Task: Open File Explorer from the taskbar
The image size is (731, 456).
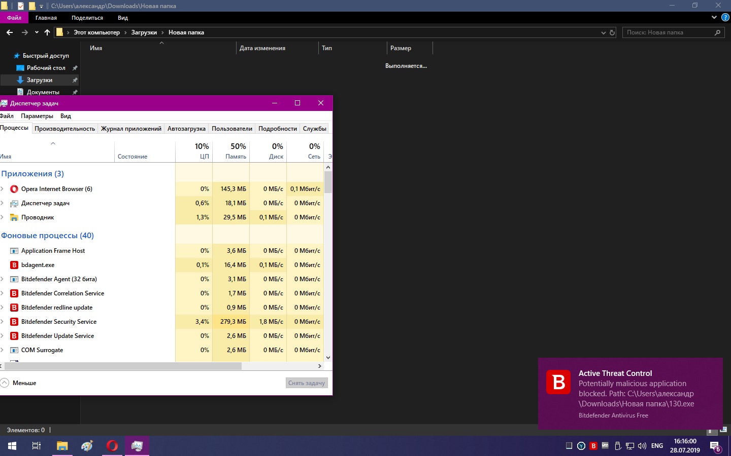Action: tap(62, 446)
